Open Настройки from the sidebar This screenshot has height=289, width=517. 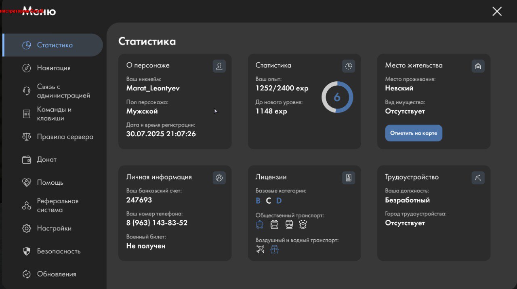click(x=54, y=228)
